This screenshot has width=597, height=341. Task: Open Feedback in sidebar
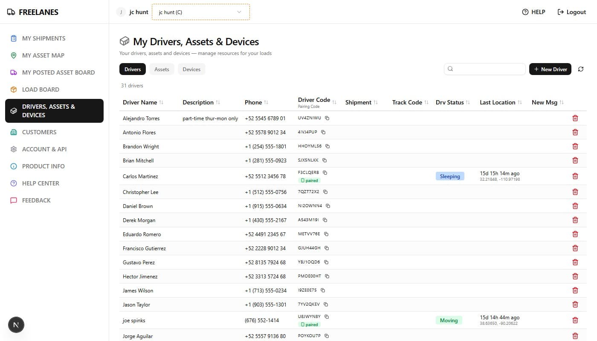click(x=54, y=200)
